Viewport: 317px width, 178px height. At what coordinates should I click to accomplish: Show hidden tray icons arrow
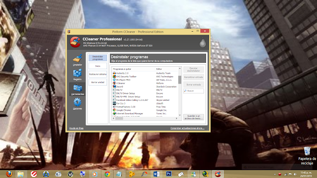(275, 174)
